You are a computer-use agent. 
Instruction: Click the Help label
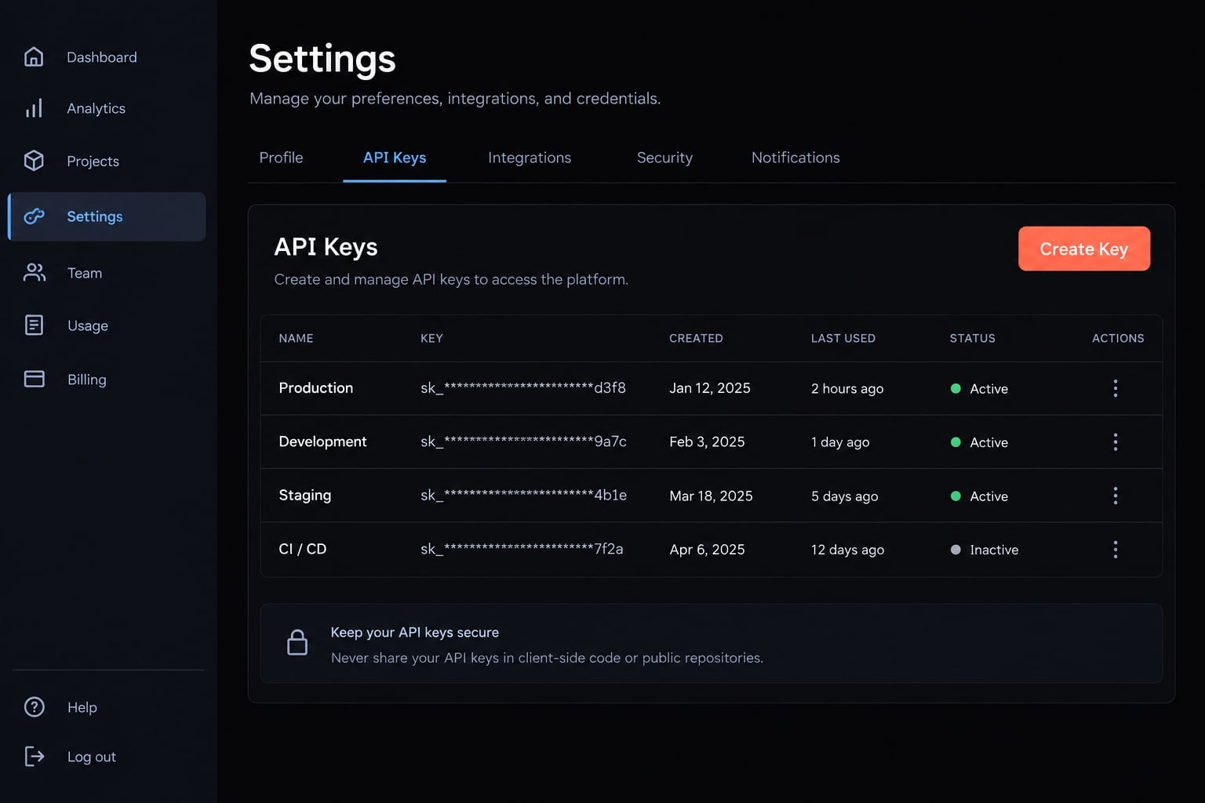[x=82, y=707]
